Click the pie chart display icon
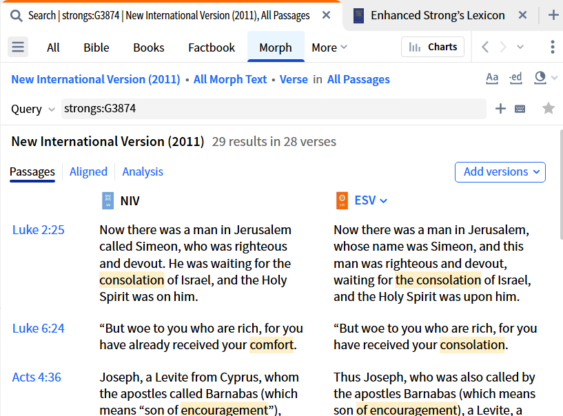This screenshot has width=563, height=416. (540, 78)
